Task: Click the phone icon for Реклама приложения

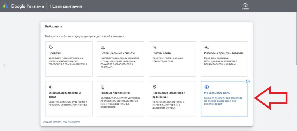Action: [x=103, y=87]
